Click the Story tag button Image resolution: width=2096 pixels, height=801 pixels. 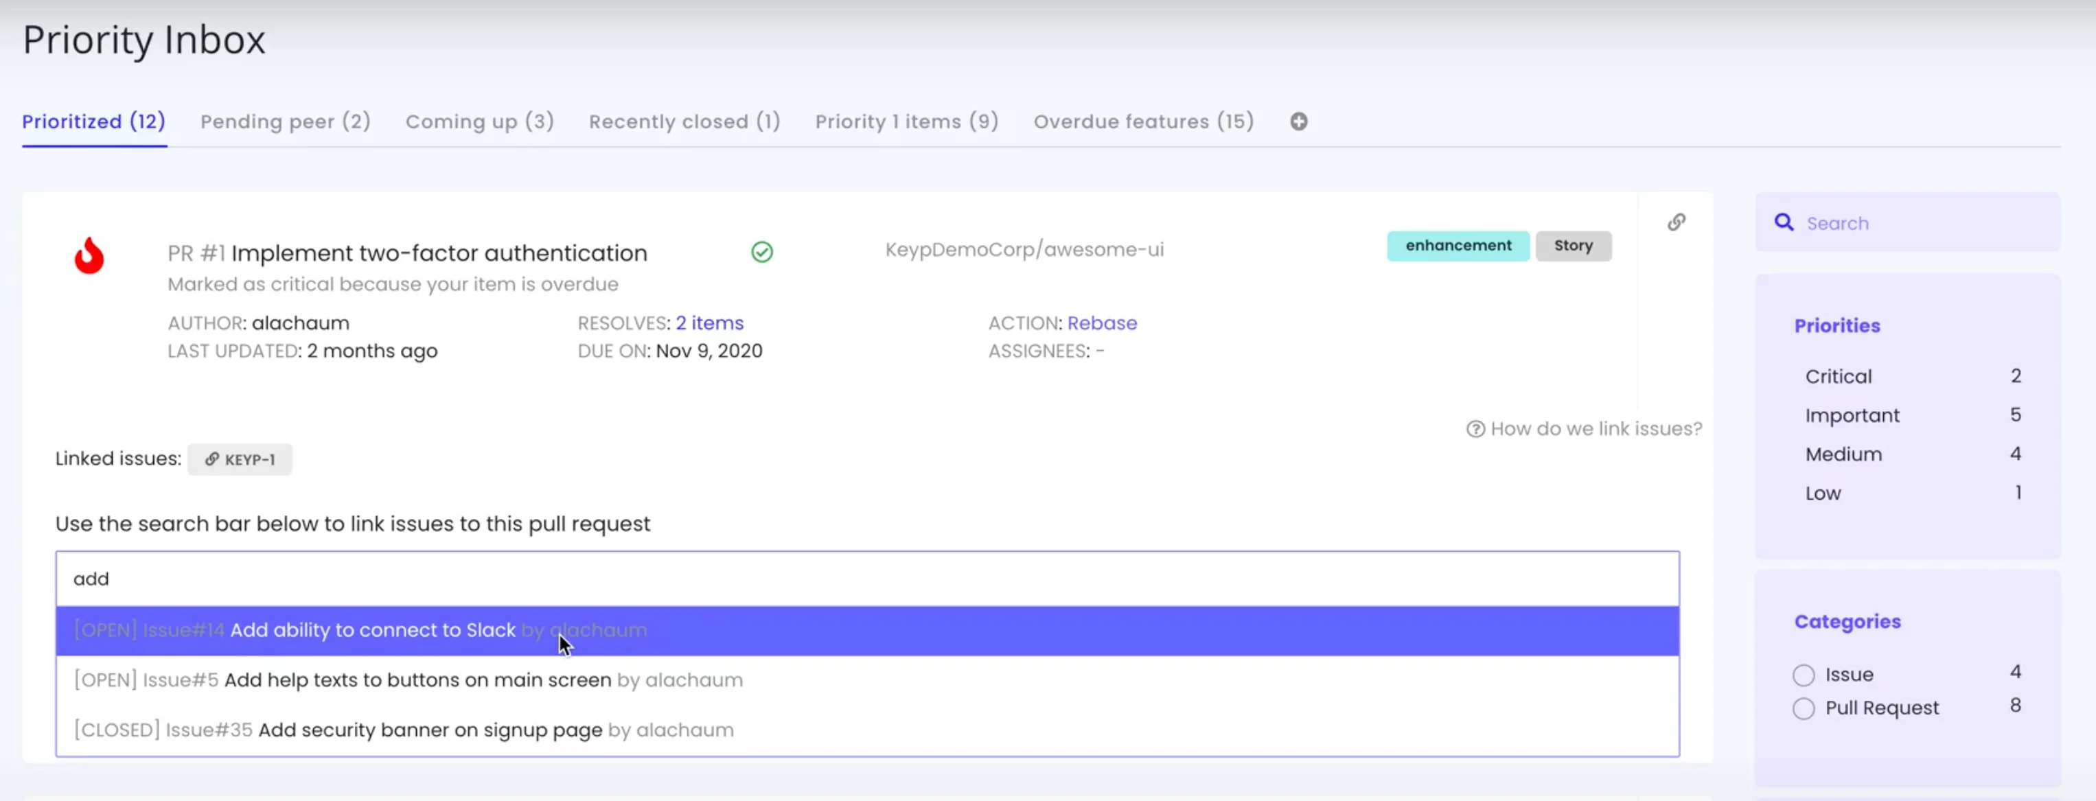pyautogui.click(x=1573, y=246)
